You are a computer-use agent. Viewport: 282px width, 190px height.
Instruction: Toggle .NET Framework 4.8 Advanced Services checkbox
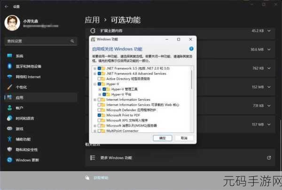(99, 73)
